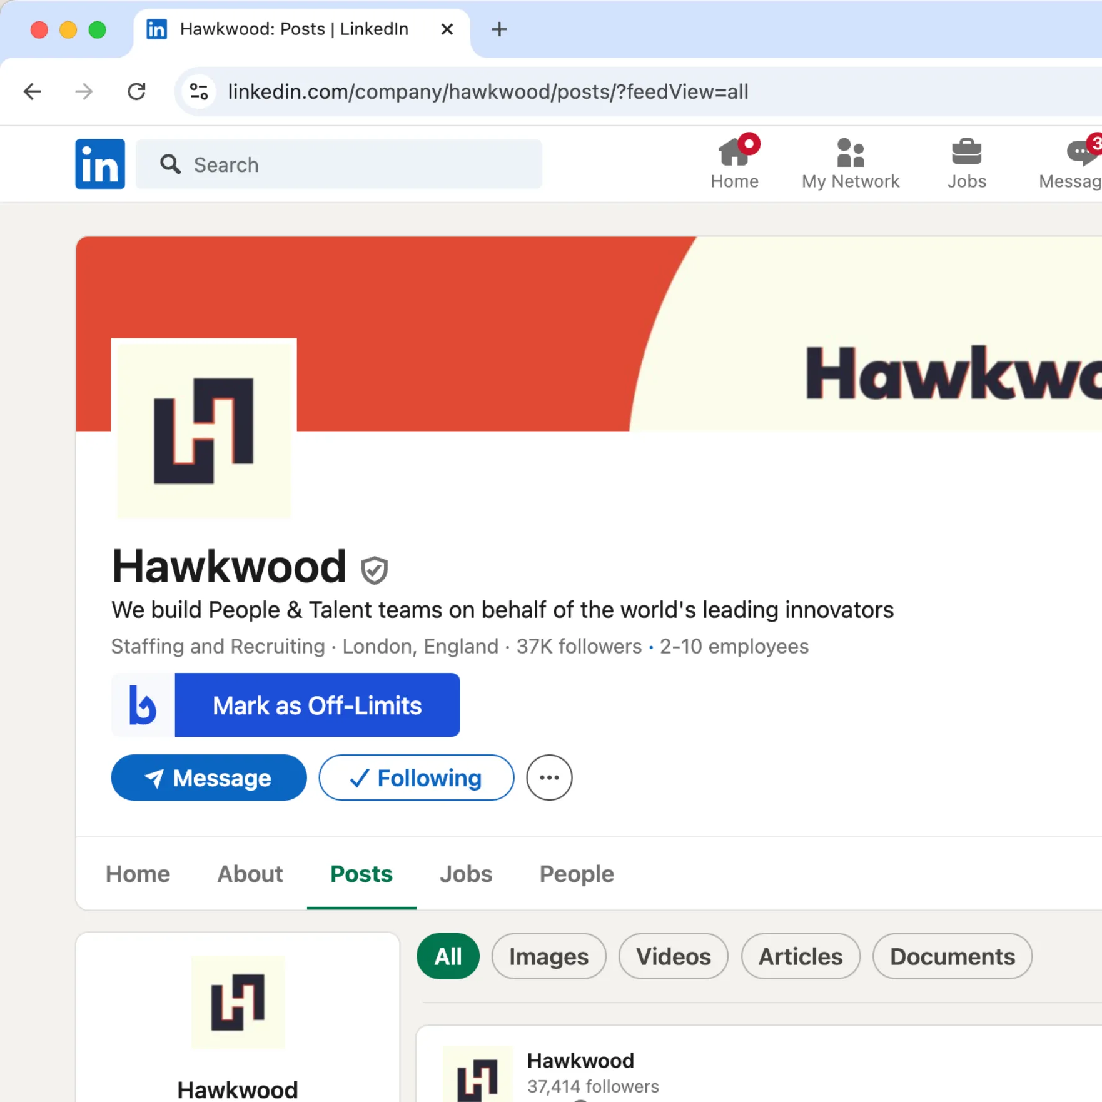Screen dimensions: 1102x1102
Task: Click the browser address bar URL
Action: pyautogui.click(x=488, y=92)
